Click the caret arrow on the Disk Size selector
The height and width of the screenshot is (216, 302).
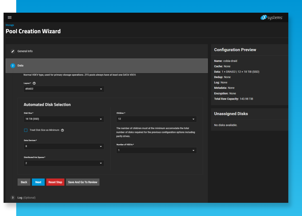pos(101,119)
